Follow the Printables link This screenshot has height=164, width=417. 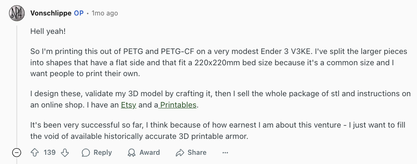(x=177, y=105)
